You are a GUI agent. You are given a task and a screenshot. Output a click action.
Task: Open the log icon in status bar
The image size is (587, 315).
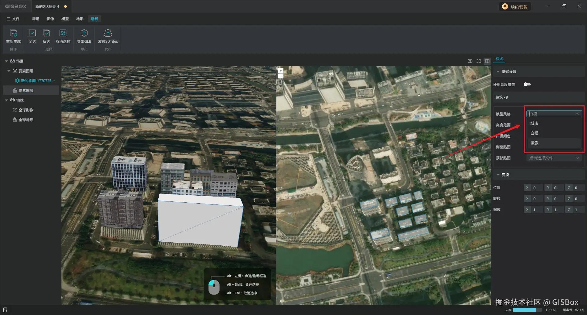click(x=5, y=310)
